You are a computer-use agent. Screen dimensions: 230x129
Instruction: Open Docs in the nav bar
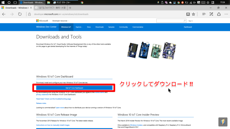pyautogui.click(x=89, y=27)
